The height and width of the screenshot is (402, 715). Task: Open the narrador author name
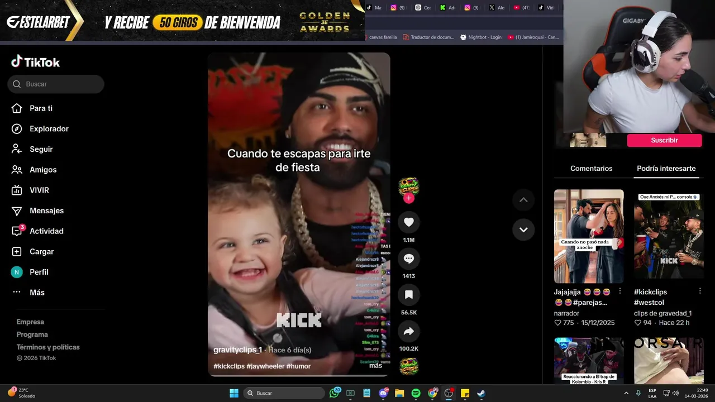(566, 313)
